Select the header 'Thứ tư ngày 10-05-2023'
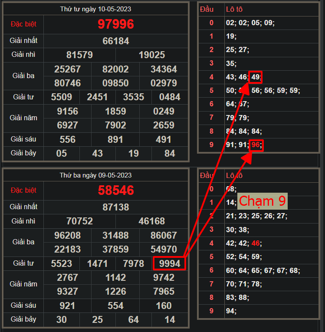 95,9
